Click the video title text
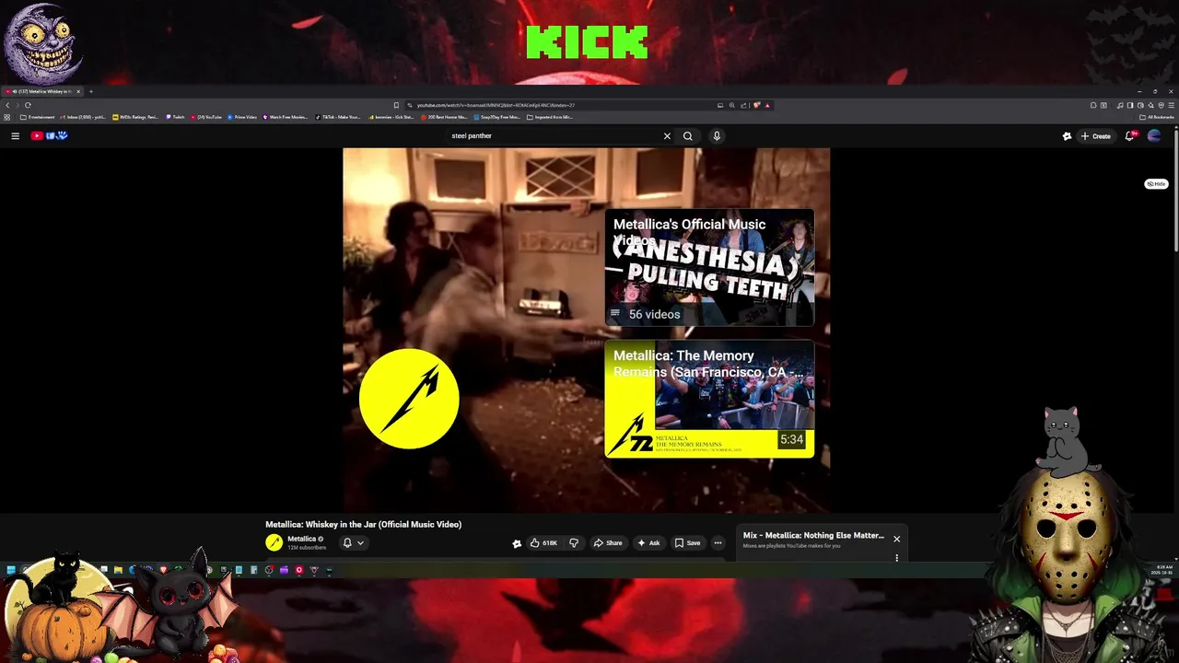Viewport: 1179px width, 663px height. (363, 524)
